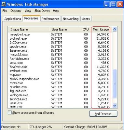This screenshot has height=130, width=124.
Task: Click the End Process button
Action: [103, 114]
